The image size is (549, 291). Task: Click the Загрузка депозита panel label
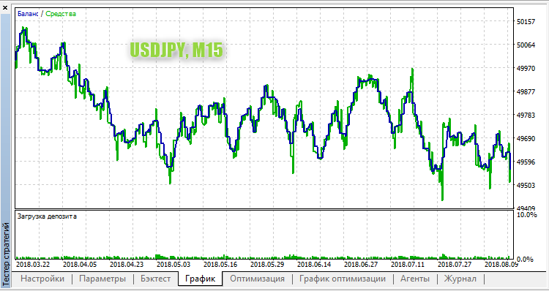[47, 216]
